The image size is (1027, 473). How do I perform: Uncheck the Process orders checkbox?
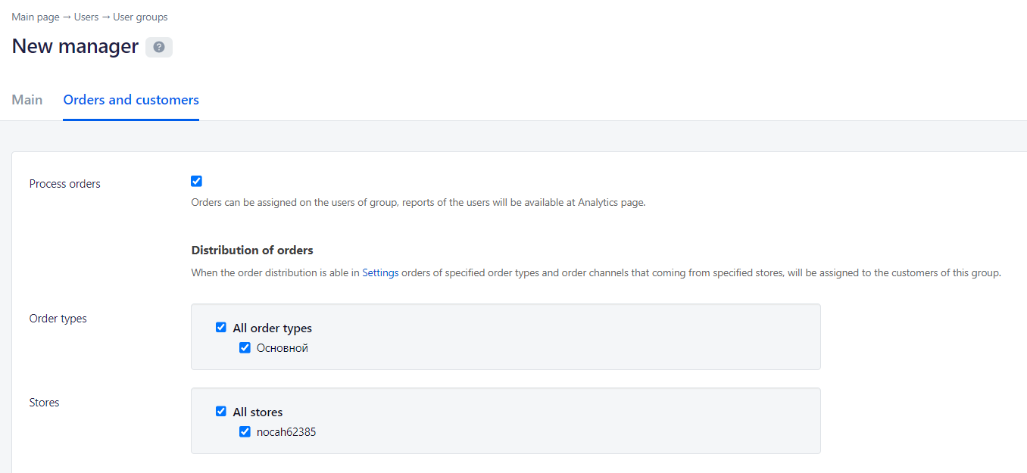coord(197,181)
